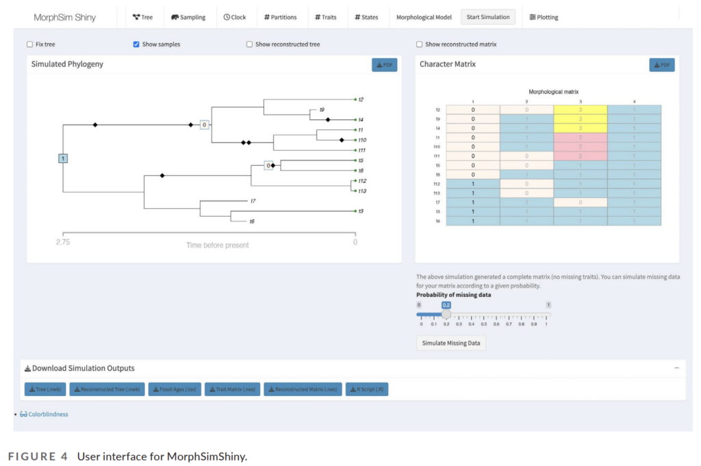Download Simulated Phylogeny as PDF
The width and height of the screenshot is (701, 466).
pyautogui.click(x=385, y=65)
